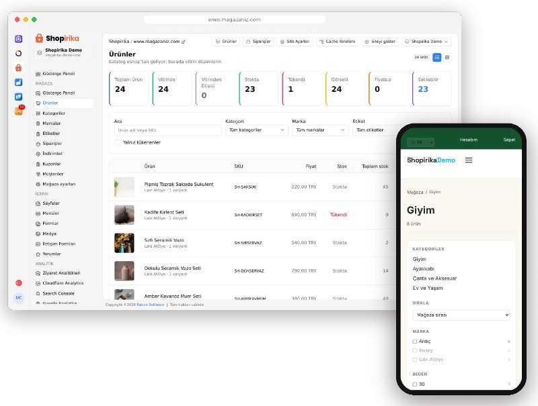This screenshot has width=538, height=406.
Task: Open the Mağaza sırası sort dropdown
Action: pos(461,315)
